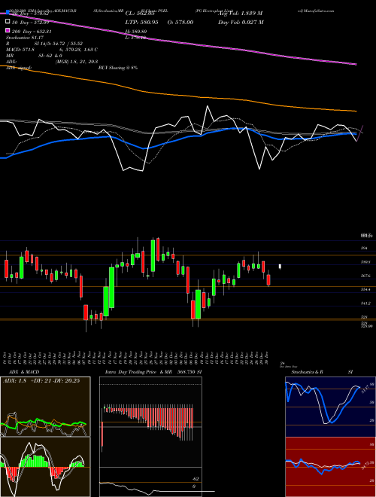Click the 541.2 price axis label
The width and height of the screenshot is (376, 497).
[365, 303]
